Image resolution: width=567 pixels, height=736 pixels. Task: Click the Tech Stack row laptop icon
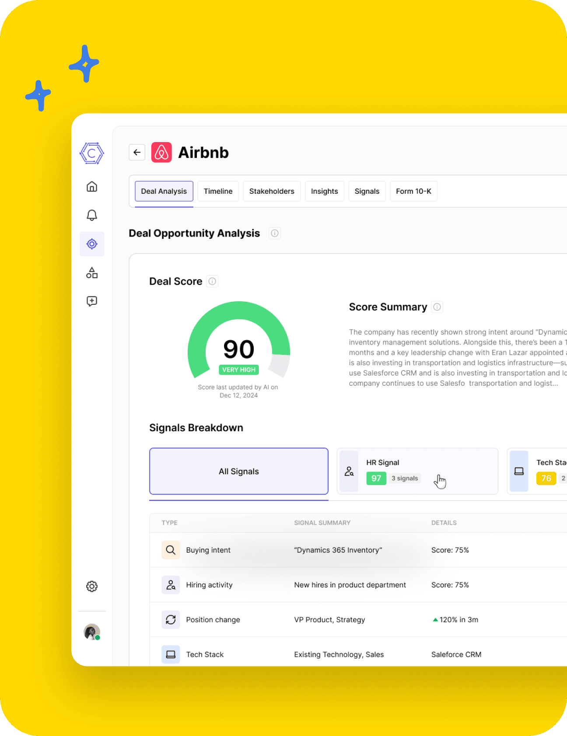(x=171, y=655)
